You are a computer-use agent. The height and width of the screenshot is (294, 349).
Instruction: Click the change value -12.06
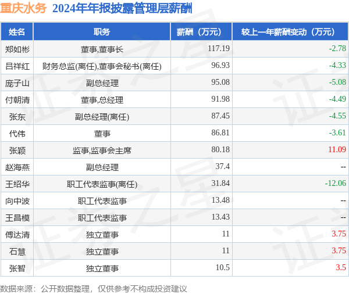point(336,183)
